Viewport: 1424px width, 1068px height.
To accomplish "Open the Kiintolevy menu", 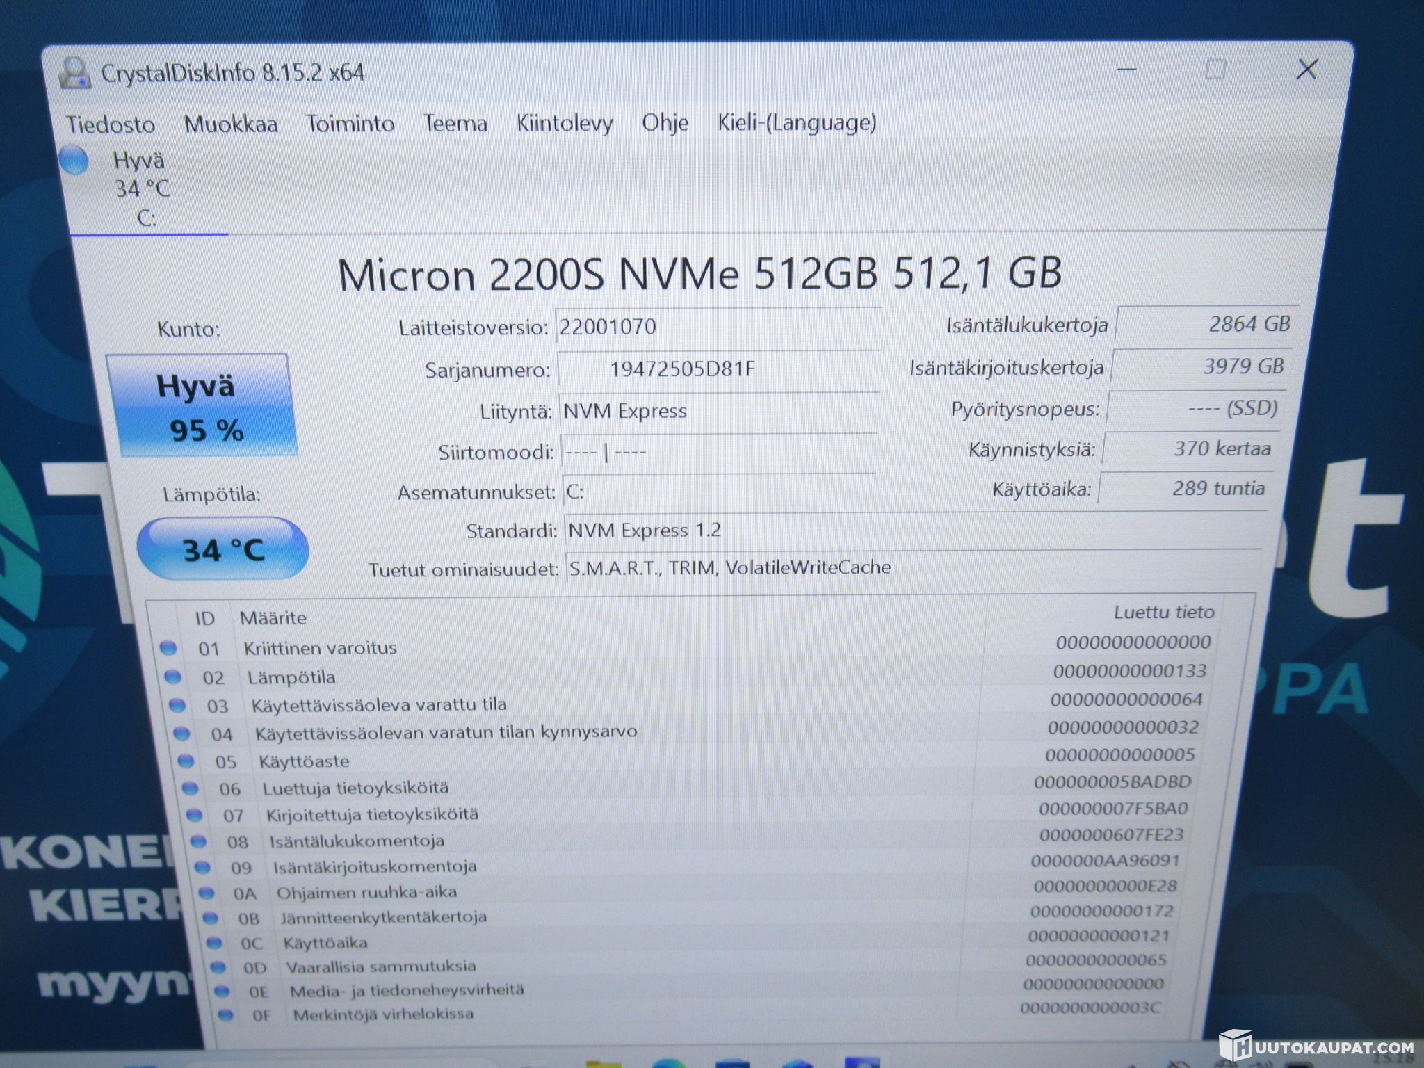I will click(x=565, y=123).
